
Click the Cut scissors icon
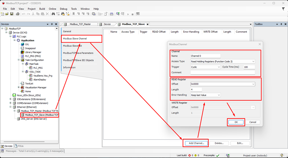click(33, 14)
